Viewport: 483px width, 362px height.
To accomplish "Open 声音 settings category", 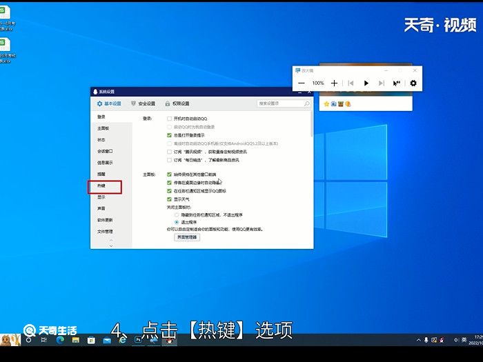I will [x=101, y=208].
